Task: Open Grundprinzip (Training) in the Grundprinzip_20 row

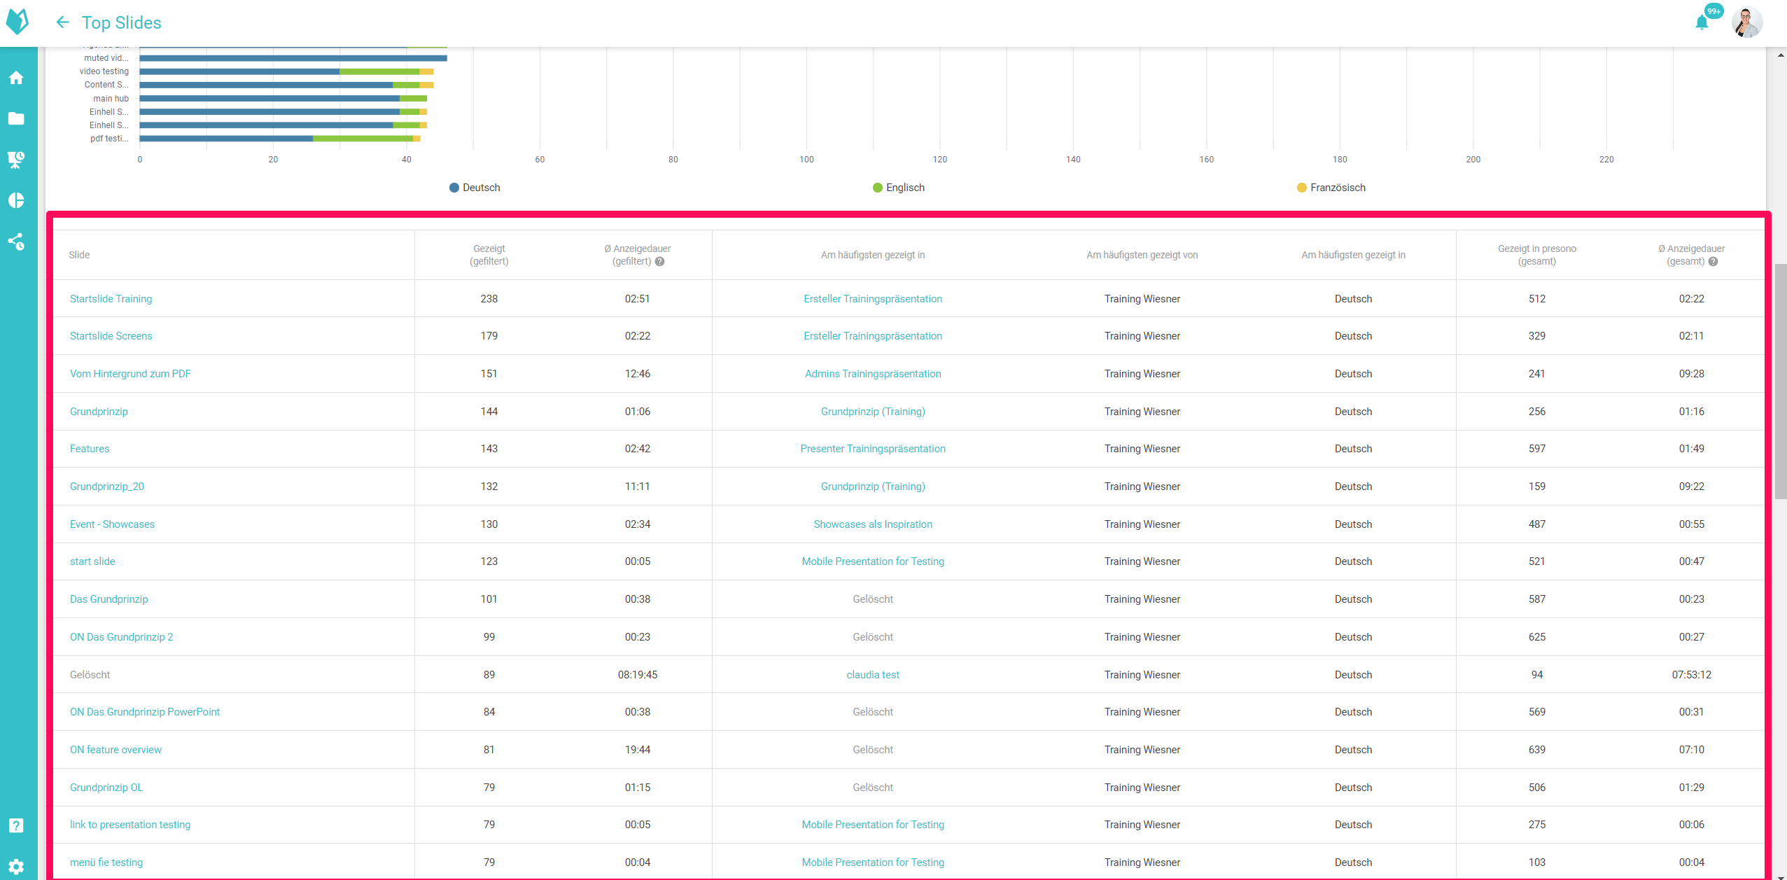Action: 873,487
